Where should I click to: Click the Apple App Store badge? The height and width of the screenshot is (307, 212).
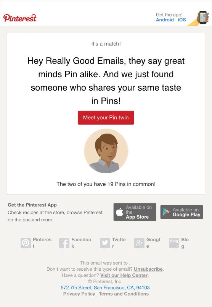[135, 212]
